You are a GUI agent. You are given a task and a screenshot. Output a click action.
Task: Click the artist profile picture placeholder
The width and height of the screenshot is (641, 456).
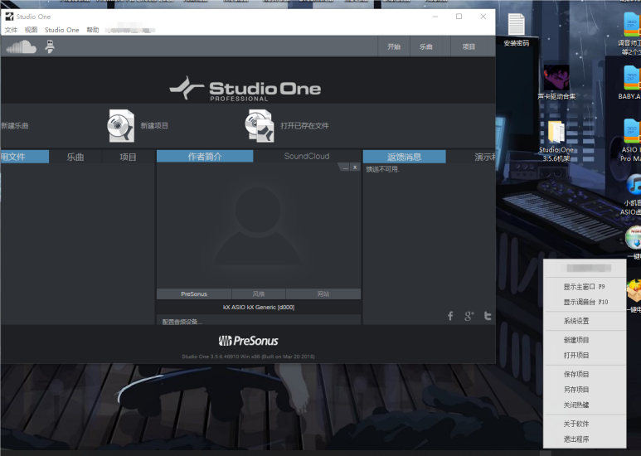258,228
